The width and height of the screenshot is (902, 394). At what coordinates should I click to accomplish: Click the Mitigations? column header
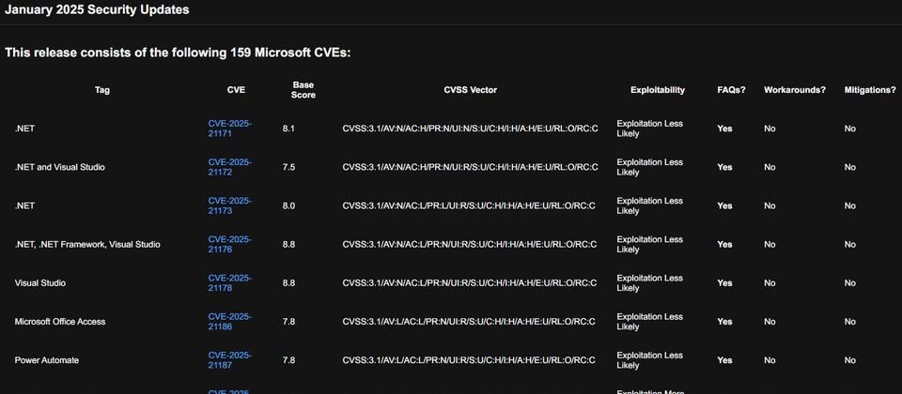coord(870,90)
